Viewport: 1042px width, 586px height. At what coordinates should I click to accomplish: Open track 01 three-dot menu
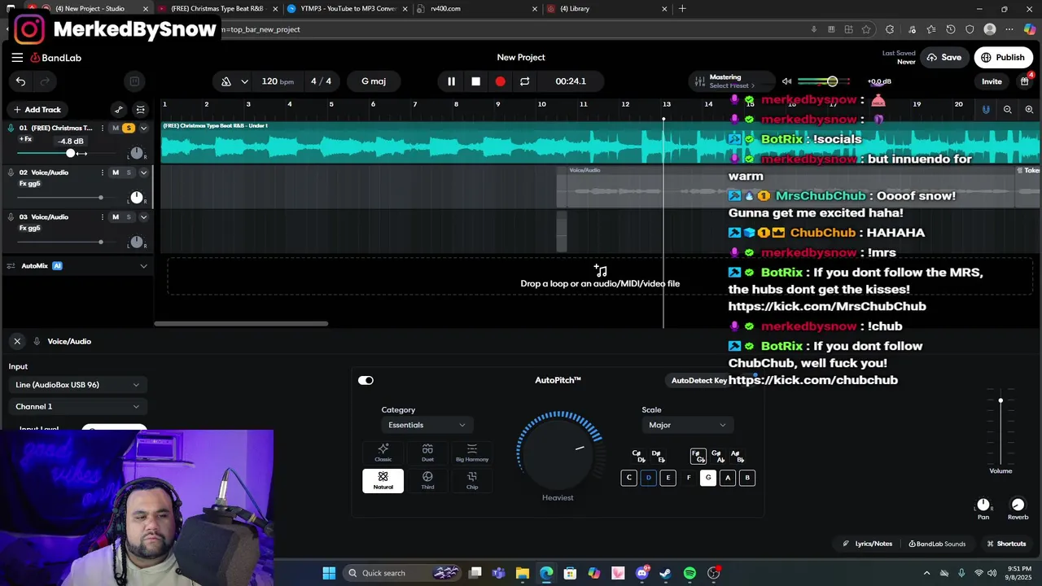[102, 128]
